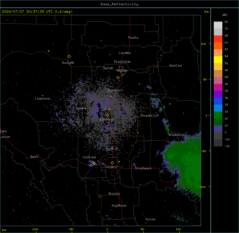
Task: Pick the red 60-65 dBZ legend swatch
Action: pos(218,39)
